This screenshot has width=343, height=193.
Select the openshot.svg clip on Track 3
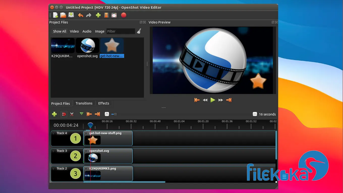coord(108,156)
